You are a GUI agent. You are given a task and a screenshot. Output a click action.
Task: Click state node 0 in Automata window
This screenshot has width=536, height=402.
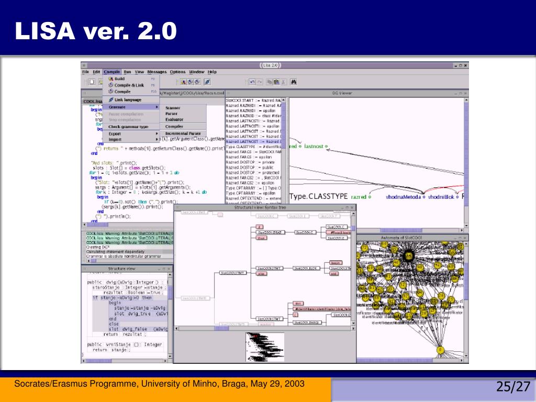pyautogui.click(x=440, y=350)
